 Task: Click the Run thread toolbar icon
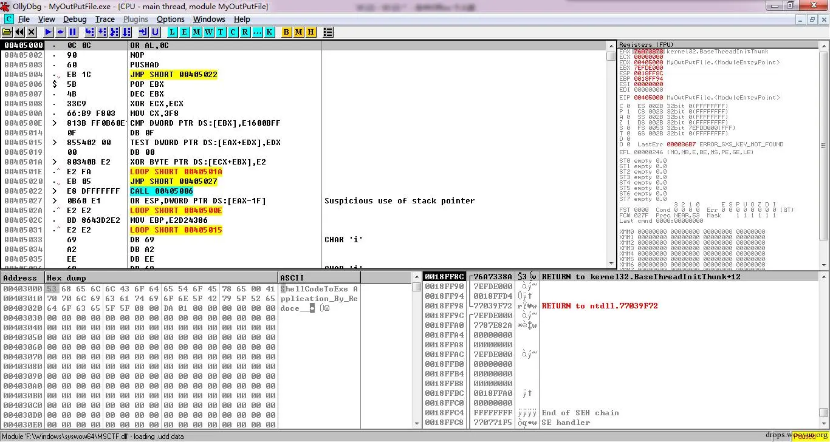tap(61, 32)
